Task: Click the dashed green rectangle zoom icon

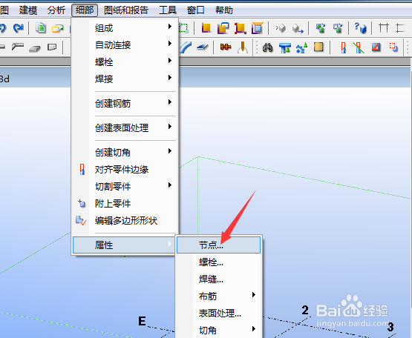Action: tap(183, 28)
